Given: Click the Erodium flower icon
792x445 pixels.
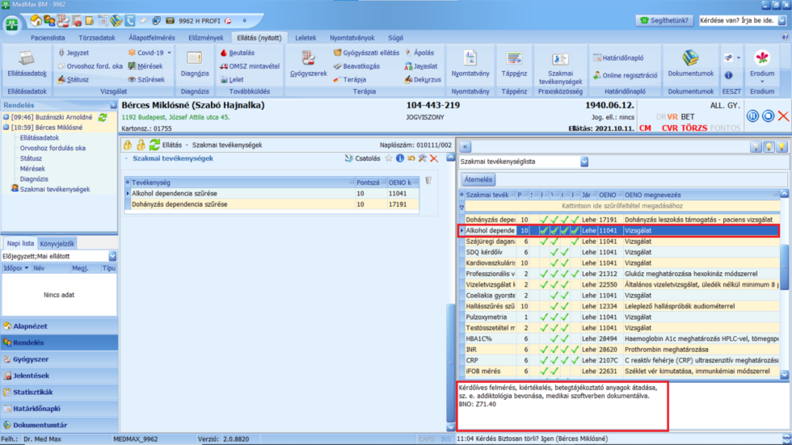Looking at the screenshot, I should pyautogui.click(x=760, y=59).
